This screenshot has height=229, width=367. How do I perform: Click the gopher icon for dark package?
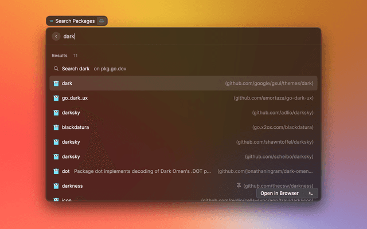point(56,84)
